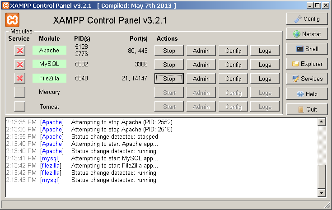Open Explorer folder button
Viewport: 332px width, 210px height.
click(307, 64)
